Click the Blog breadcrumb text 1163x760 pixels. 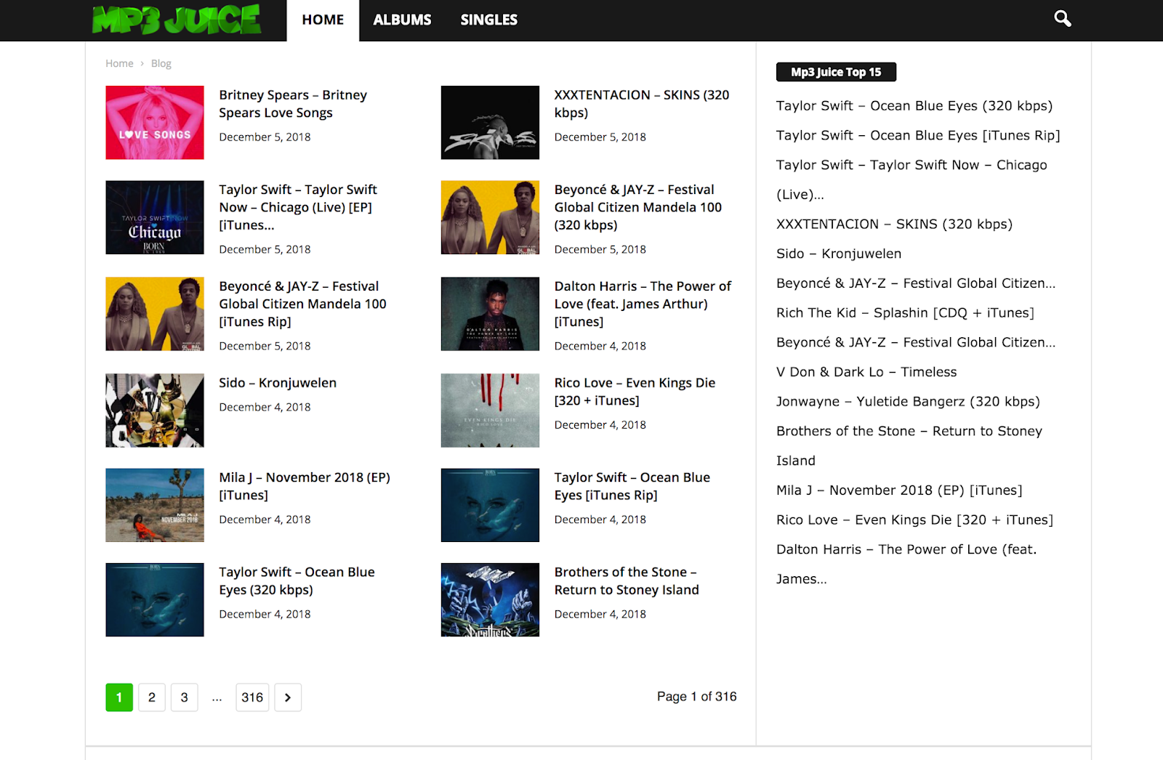[161, 63]
